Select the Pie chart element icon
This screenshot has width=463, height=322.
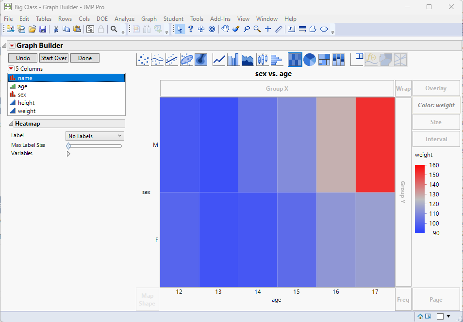(309, 59)
